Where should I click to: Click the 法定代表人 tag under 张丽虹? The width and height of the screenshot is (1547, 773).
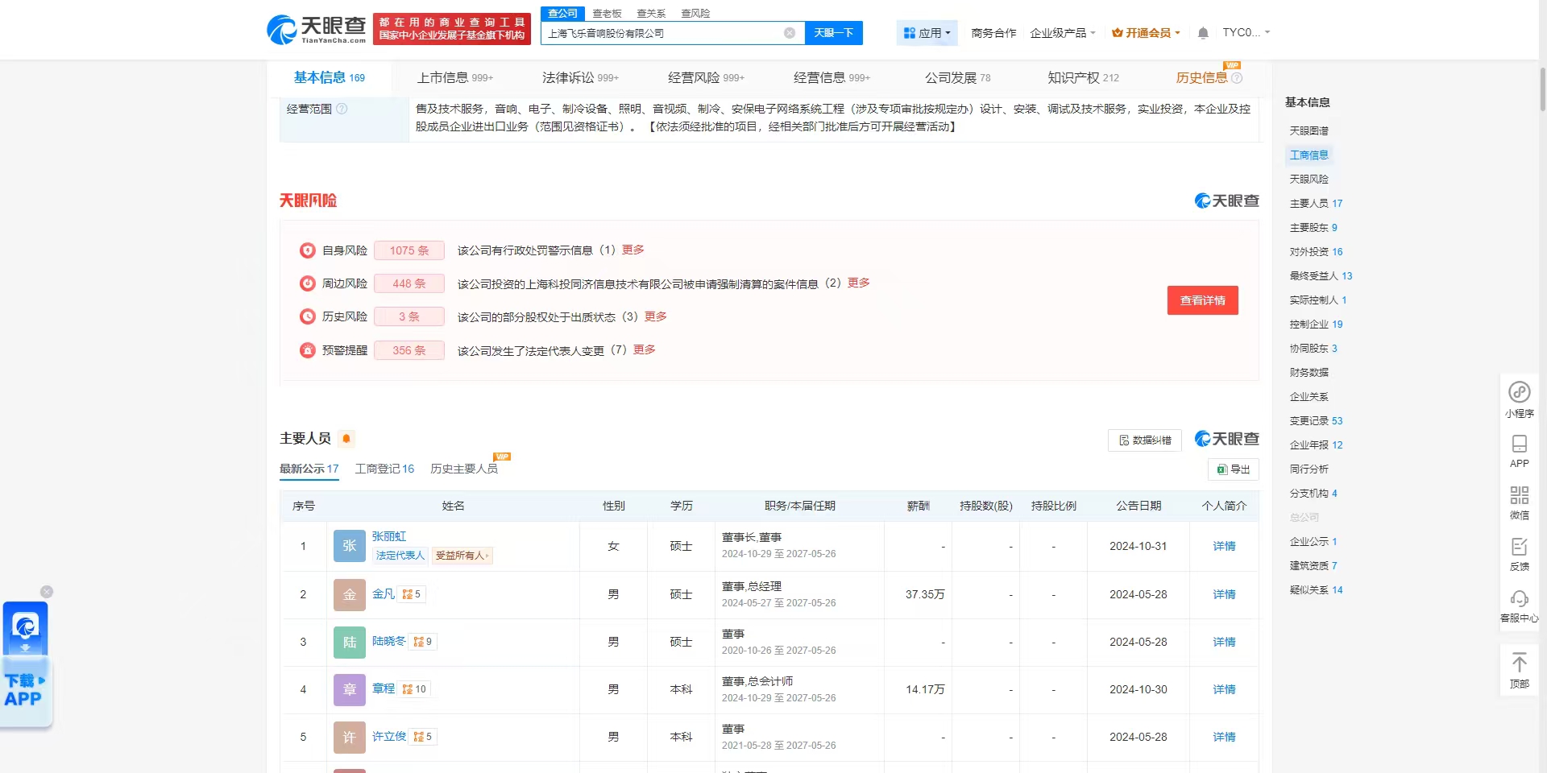(x=400, y=556)
